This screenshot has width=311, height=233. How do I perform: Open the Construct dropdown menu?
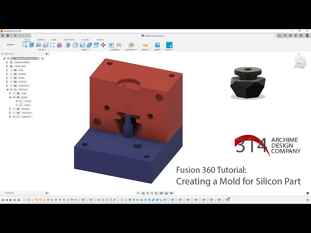pyautogui.click(x=131, y=50)
